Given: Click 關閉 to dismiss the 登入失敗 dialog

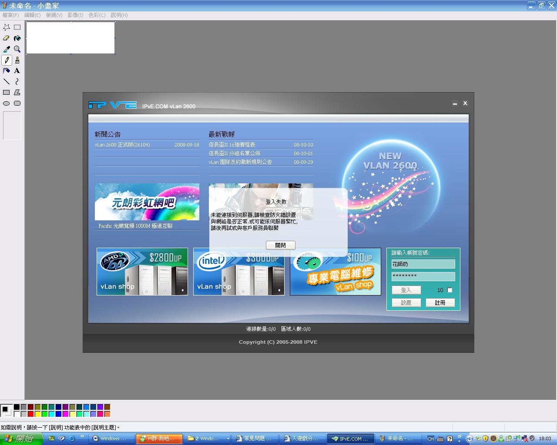Looking at the screenshot, I should [281, 246].
